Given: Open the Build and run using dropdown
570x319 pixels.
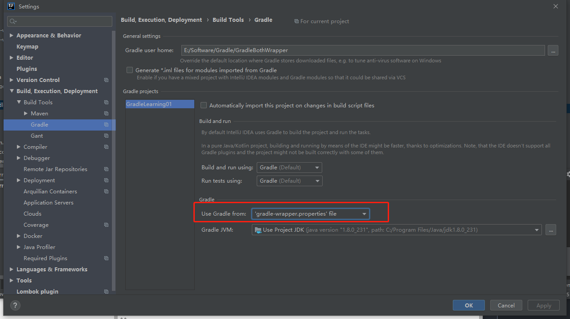Looking at the screenshot, I should click(x=289, y=168).
